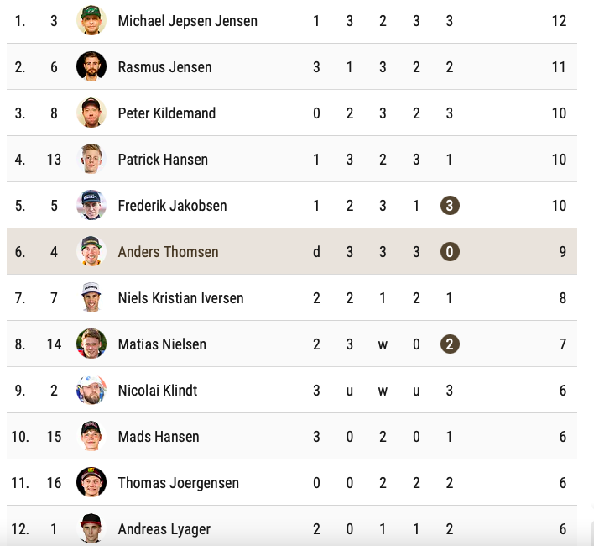Screen dimensions: 594x546
Task: Open Anders Thomsen's avatar in highlighted row
Action: tap(91, 251)
